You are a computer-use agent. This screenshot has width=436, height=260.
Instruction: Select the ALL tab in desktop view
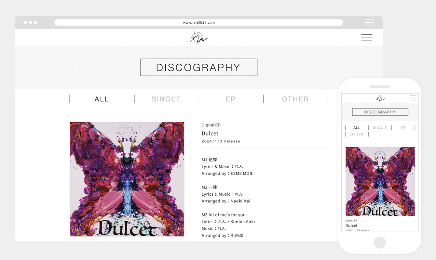pos(102,99)
